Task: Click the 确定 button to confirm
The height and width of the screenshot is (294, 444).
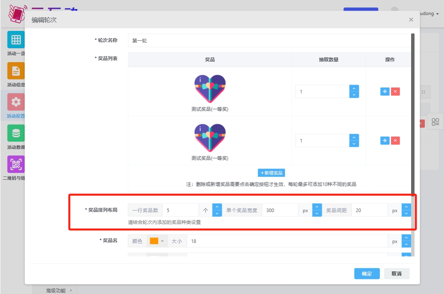Action: [x=367, y=274]
